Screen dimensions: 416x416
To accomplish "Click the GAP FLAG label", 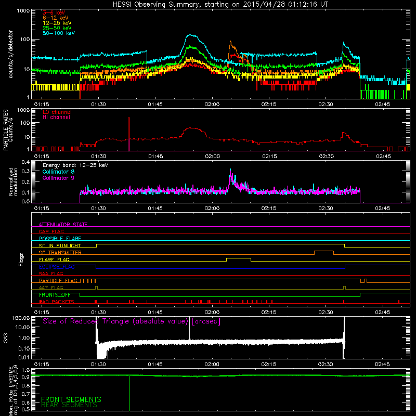I will (51, 231).
